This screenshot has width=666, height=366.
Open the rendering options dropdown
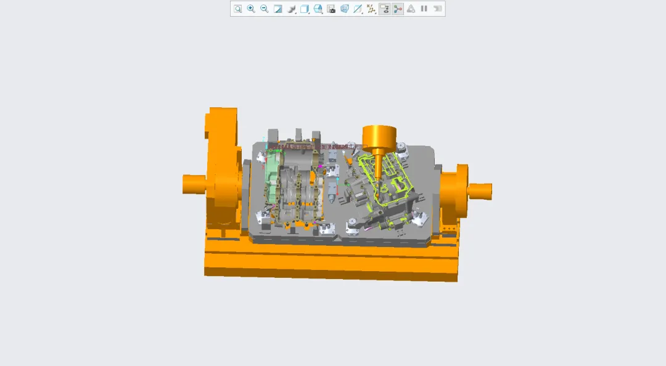click(x=291, y=9)
